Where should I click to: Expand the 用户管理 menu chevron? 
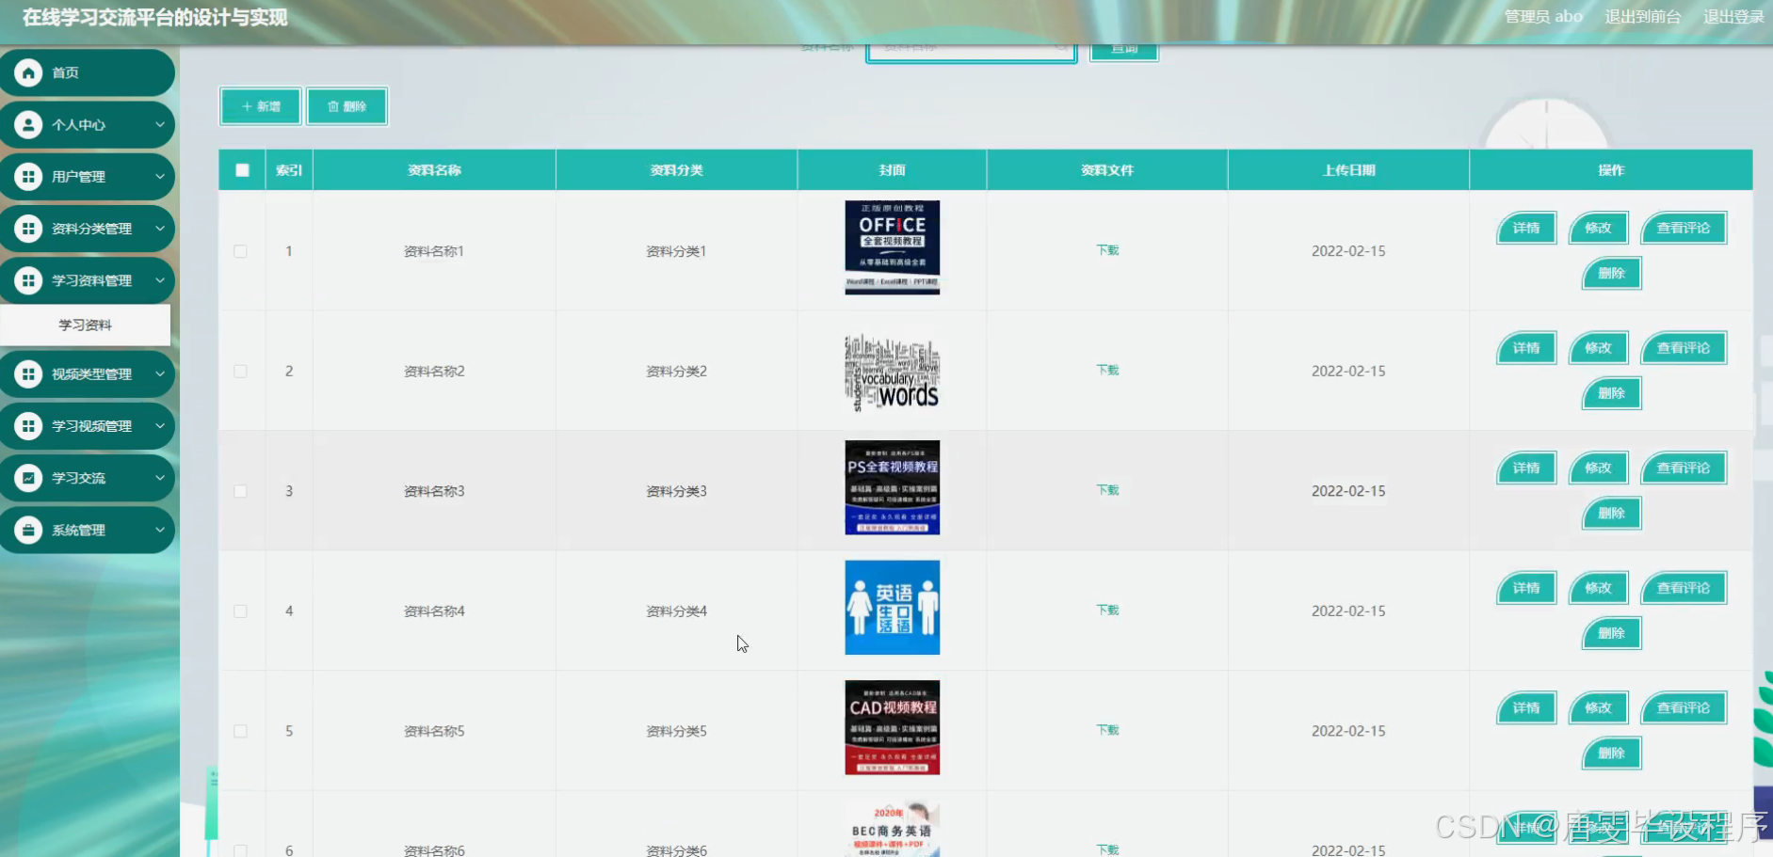tap(160, 176)
